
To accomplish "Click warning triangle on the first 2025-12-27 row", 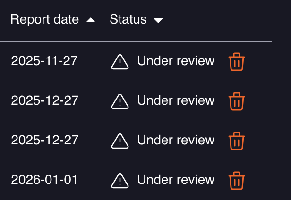I will [120, 101].
